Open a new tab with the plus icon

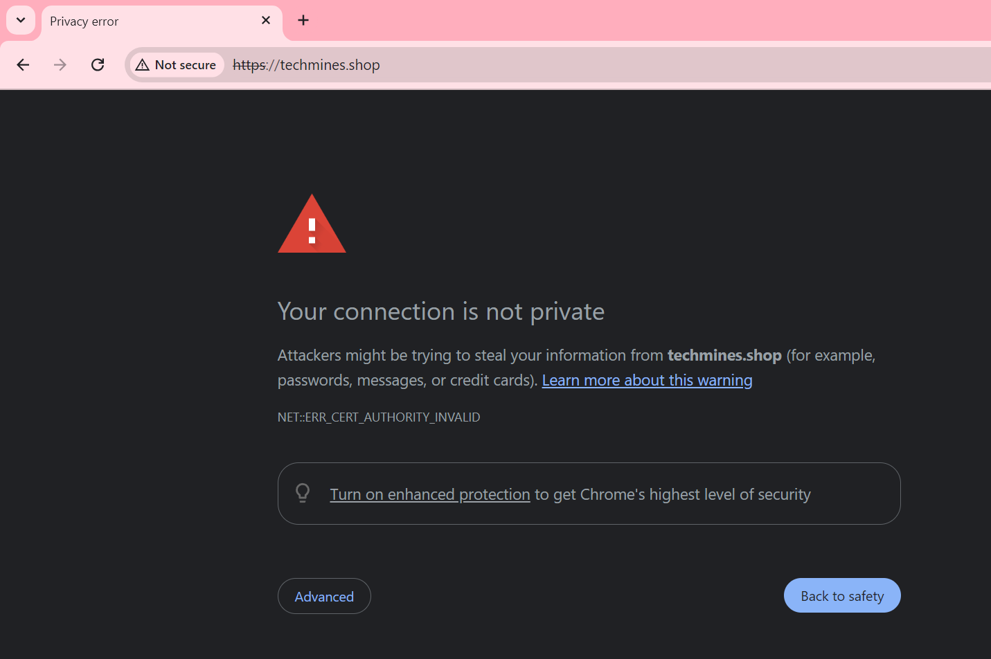tap(303, 21)
